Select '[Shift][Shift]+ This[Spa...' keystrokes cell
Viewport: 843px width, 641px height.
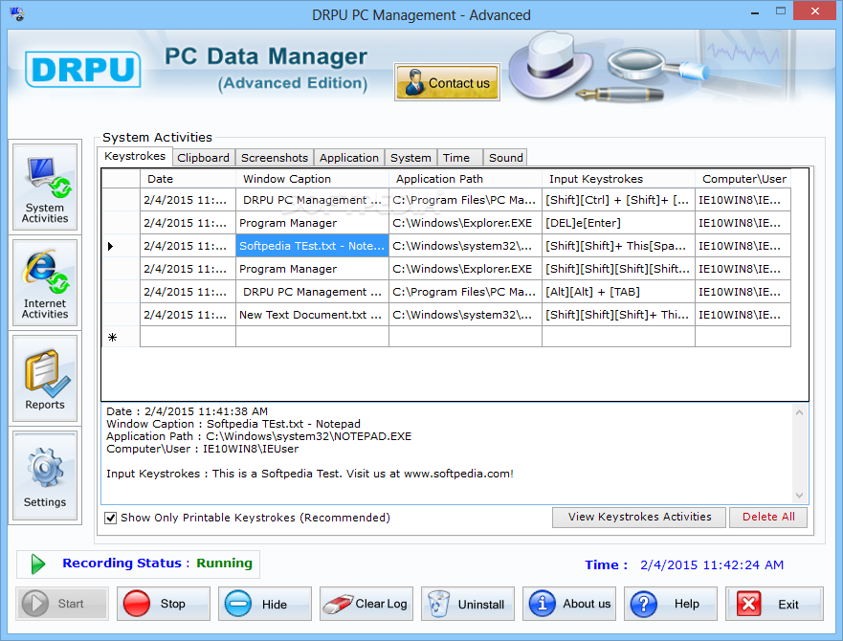619,246
